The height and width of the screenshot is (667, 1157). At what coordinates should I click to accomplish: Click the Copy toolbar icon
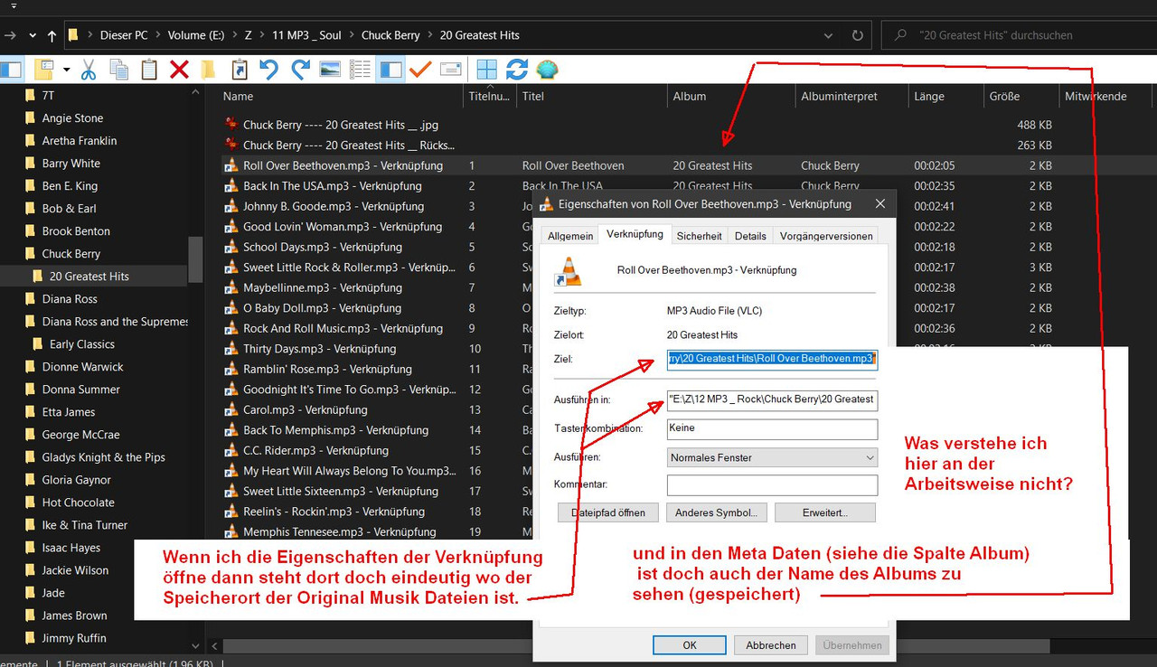point(118,70)
